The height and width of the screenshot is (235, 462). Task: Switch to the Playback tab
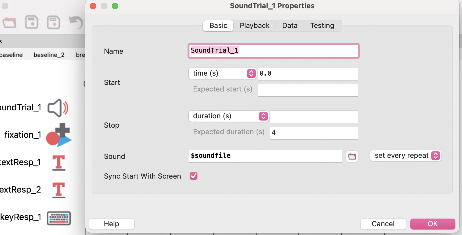point(255,26)
